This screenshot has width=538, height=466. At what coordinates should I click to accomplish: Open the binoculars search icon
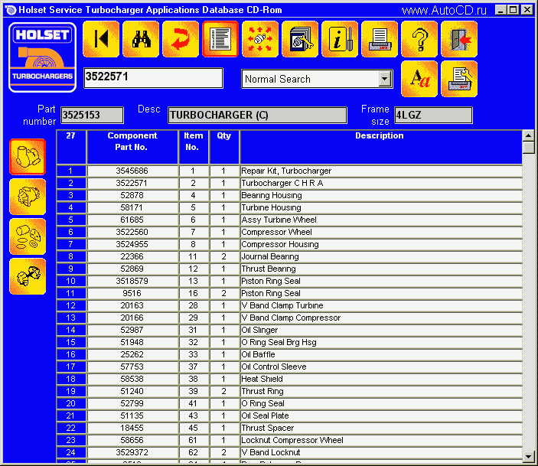141,39
